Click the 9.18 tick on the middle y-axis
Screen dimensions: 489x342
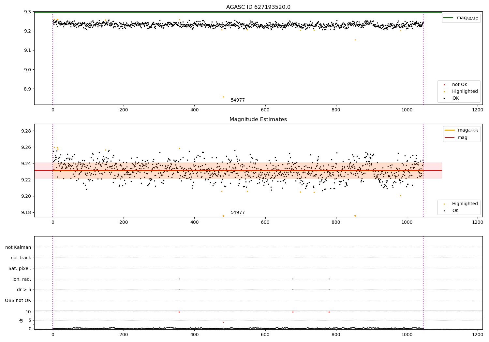(x=26, y=212)
